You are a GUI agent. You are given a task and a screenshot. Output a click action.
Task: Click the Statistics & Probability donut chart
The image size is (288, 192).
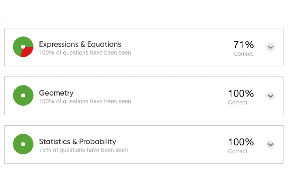pyautogui.click(x=23, y=144)
